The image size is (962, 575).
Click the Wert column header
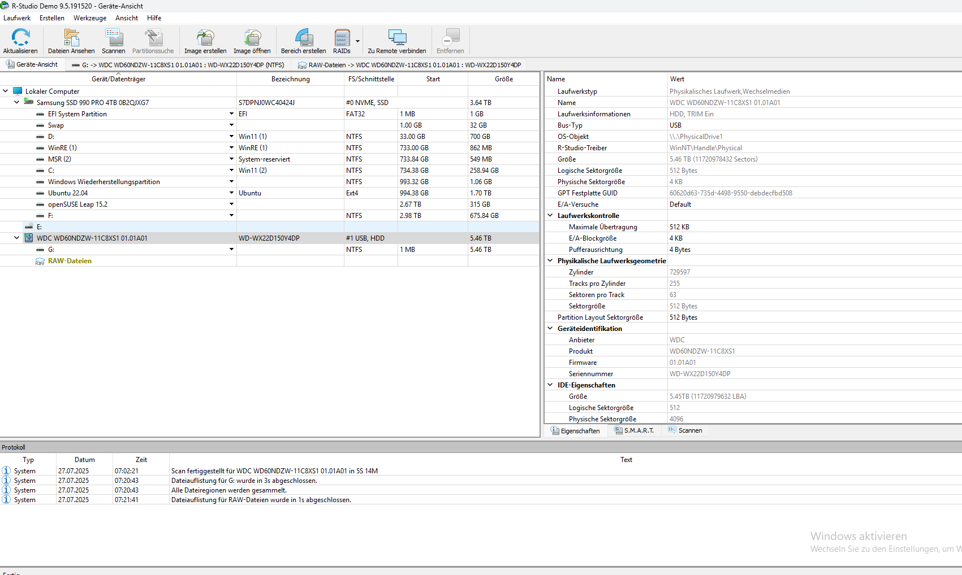[x=814, y=79]
